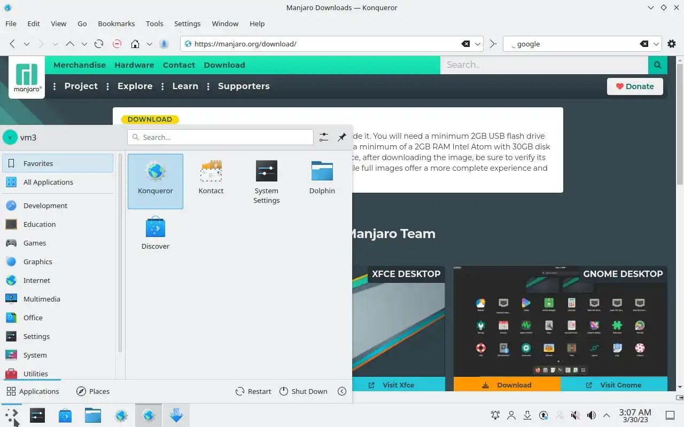Open the gear settings icon in toolbar
Image resolution: width=684 pixels, height=427 pixels.
[x=672, y=44]
